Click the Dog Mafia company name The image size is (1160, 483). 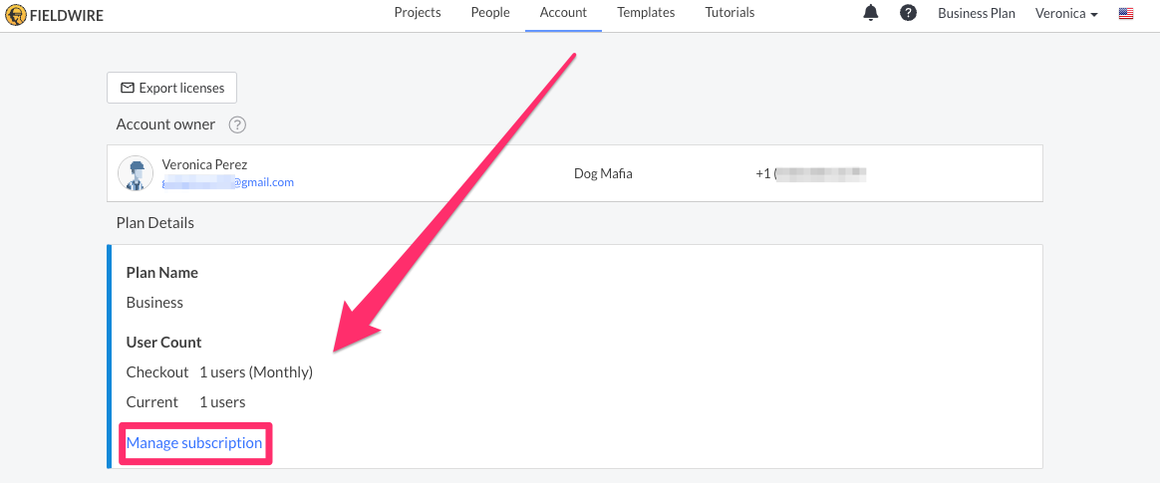pos(603,174)
